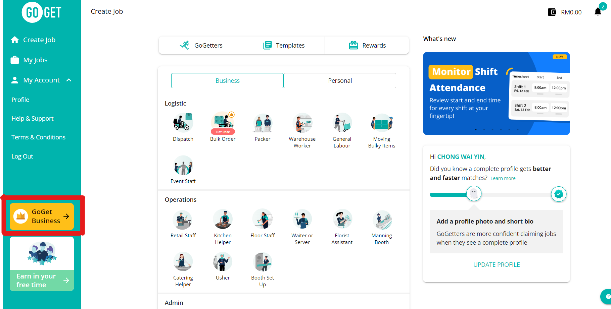611x309 pixels.
Task: Open the notifications bell
Action: (598, 12)
